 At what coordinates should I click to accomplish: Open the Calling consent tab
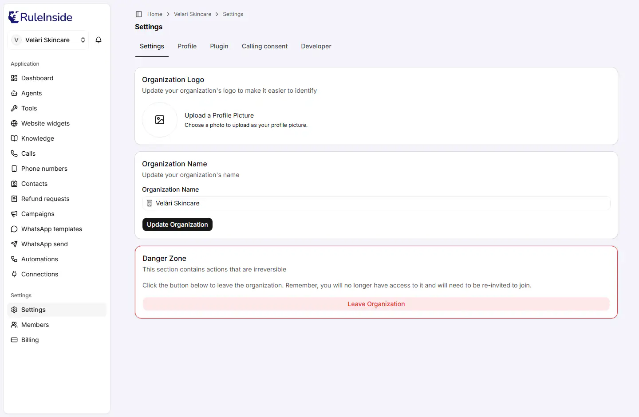[264, 46]
